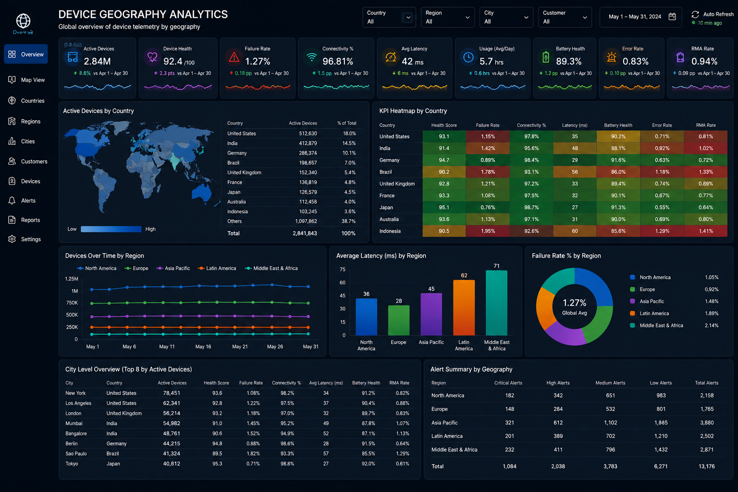Go to Countries page
Viewport: 738px width, 492px height.
(x=26, y=101)
